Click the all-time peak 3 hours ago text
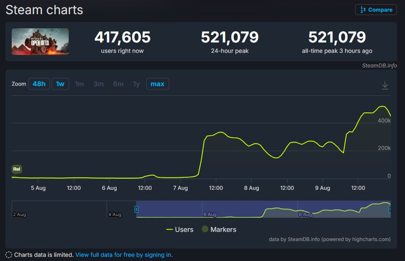The height and width of the screenshot is (261, 405). pos(337,51)
